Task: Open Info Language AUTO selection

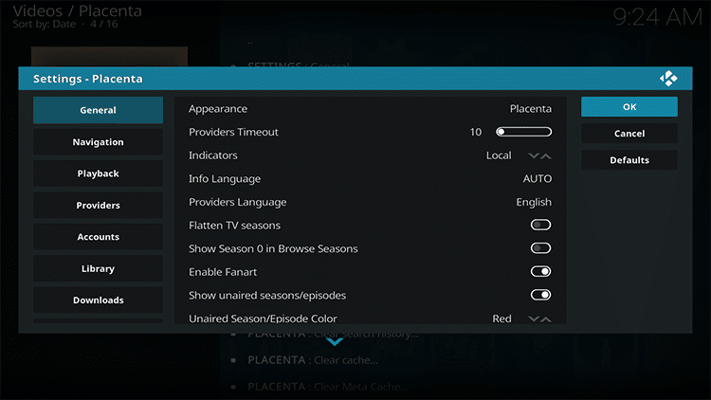Action: (x=538, y=179)
